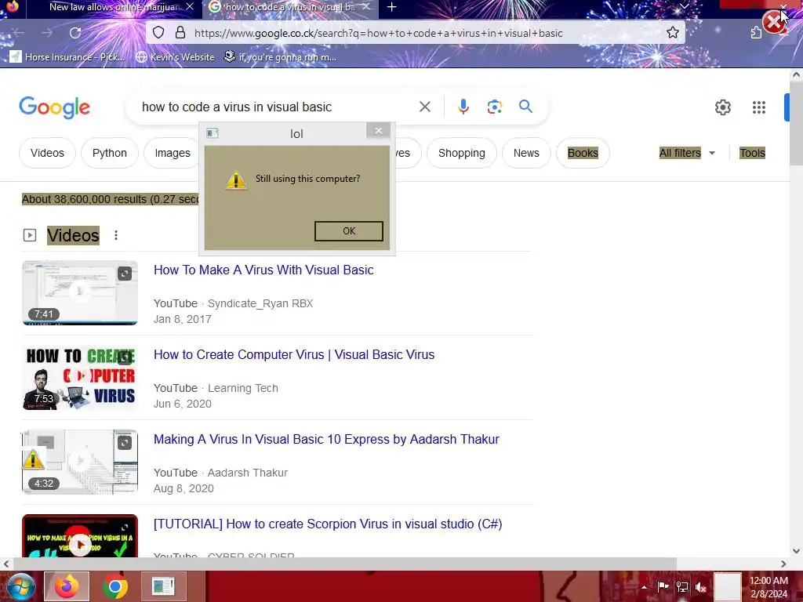Click the muted volume tray icon
The width and height of the screenshot is (803, 602).
click(x=700, y=586)
